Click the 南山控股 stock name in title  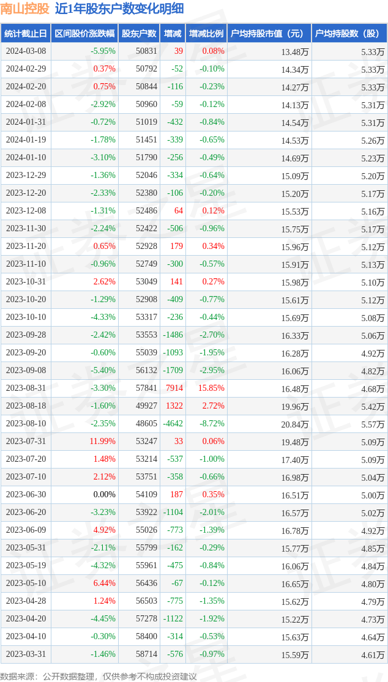coord(24,9)
